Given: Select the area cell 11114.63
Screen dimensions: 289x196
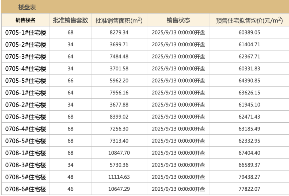Looking at the screenshot, I should tap(119, 177).
